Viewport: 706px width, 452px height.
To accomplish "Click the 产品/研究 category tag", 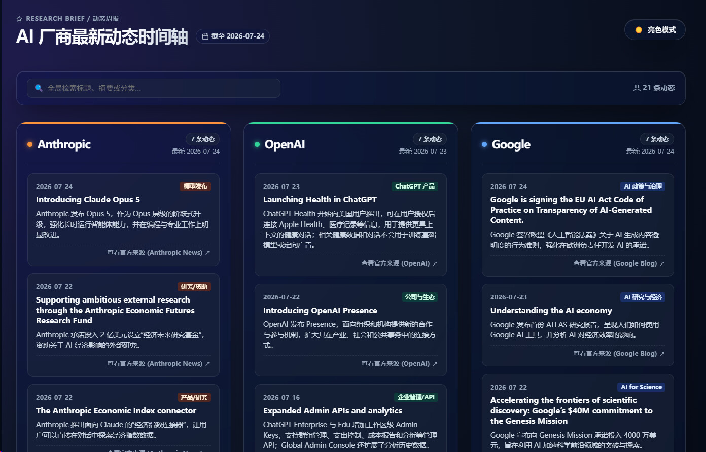I will (x=194, y=398).
